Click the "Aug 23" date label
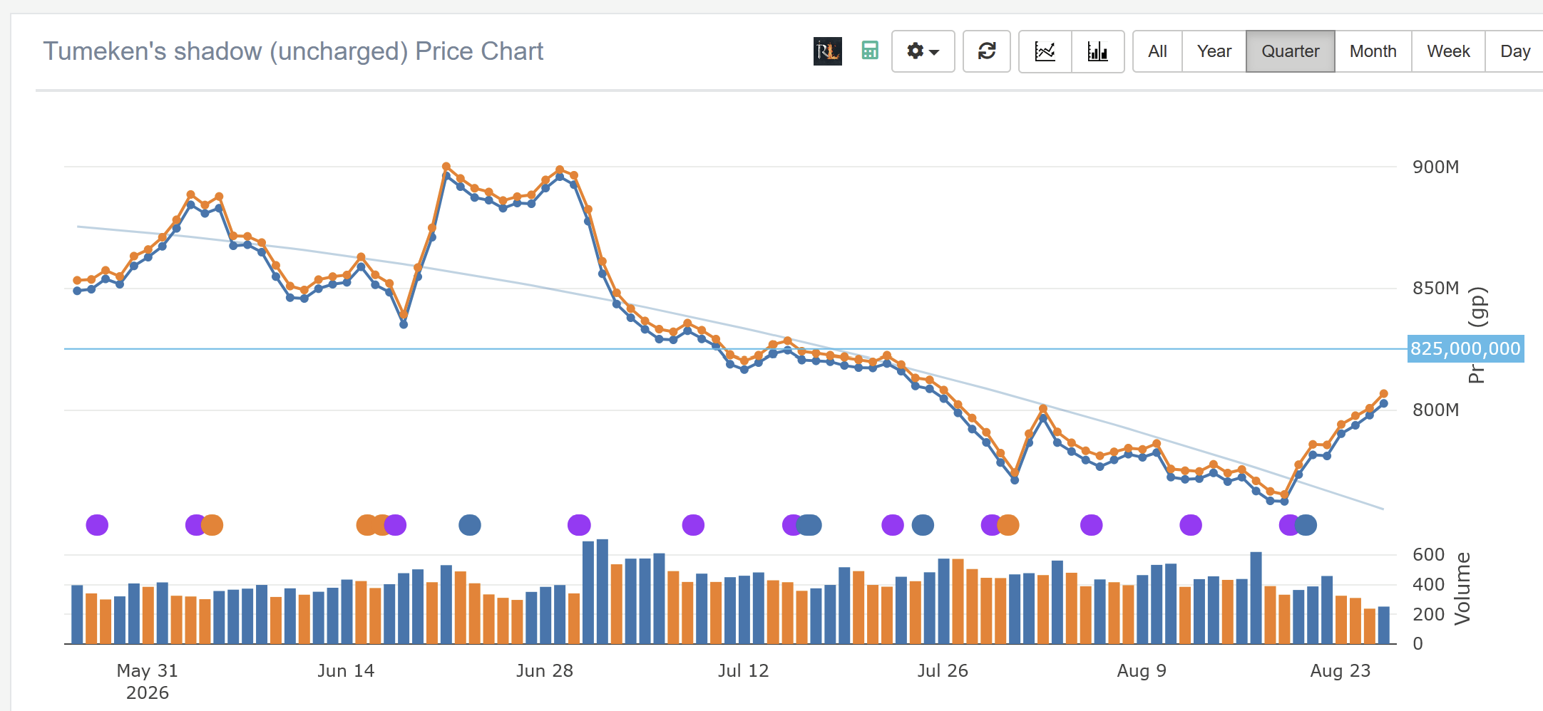Viewport: 1543px width, 711px height. point(1340,670)
